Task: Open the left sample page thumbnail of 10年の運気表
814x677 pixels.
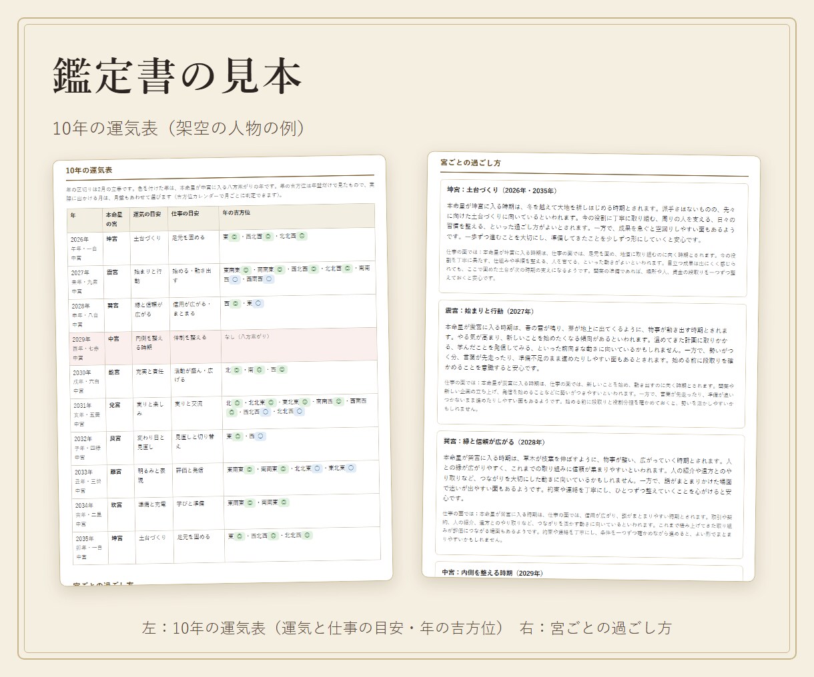Action: click(223, 370)
